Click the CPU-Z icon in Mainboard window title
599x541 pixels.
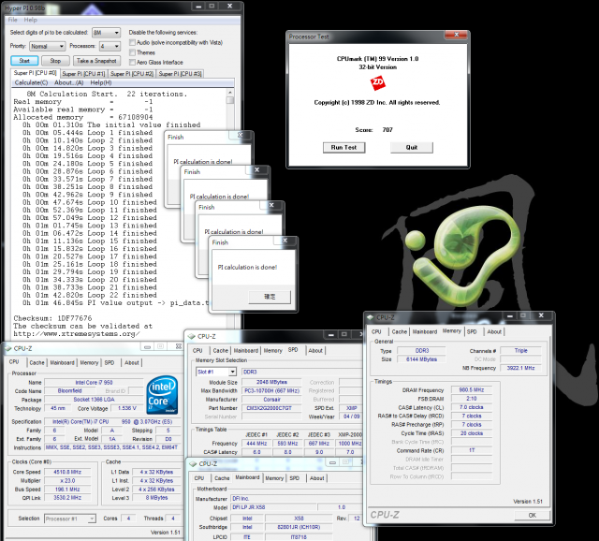point(193,464)
